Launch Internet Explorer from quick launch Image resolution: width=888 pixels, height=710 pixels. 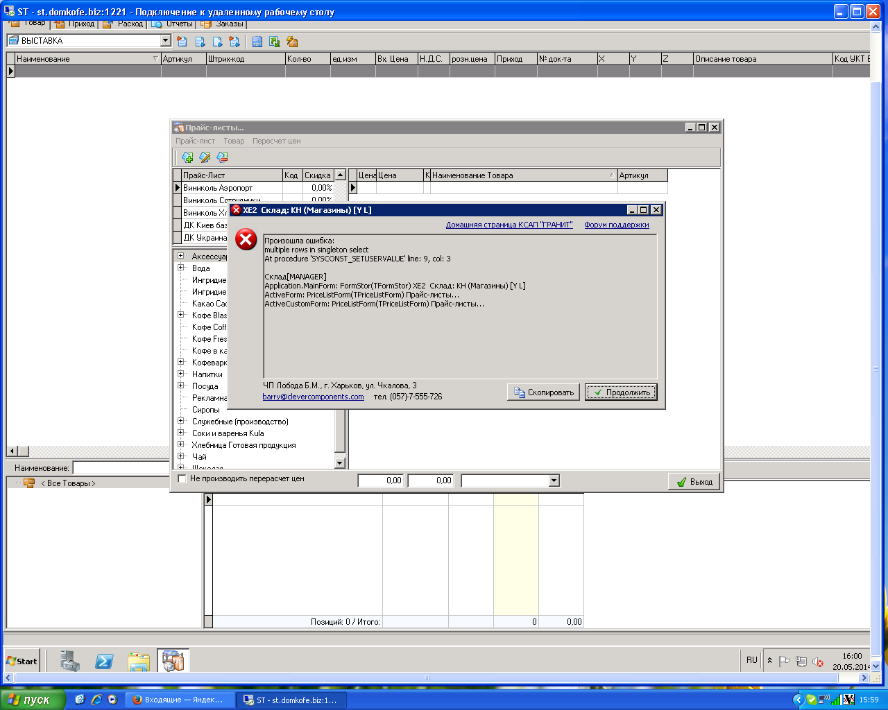pyautogui.click(x=96, y=700)
